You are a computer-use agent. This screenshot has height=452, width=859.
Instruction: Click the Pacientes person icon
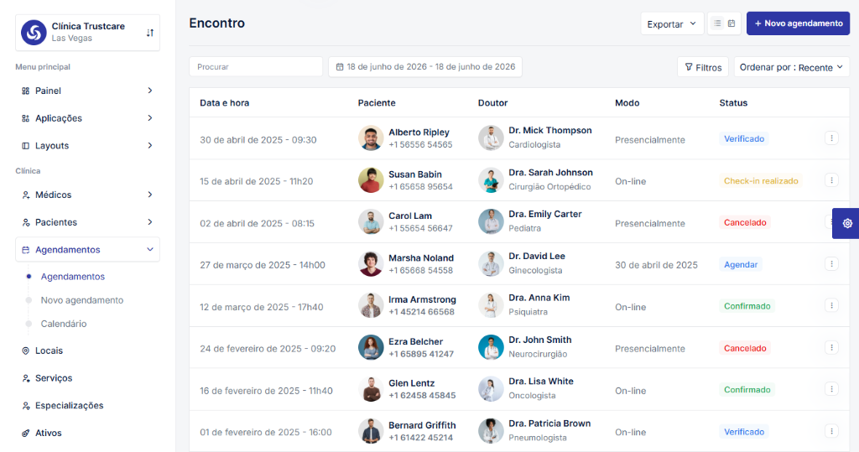[25, 222]
